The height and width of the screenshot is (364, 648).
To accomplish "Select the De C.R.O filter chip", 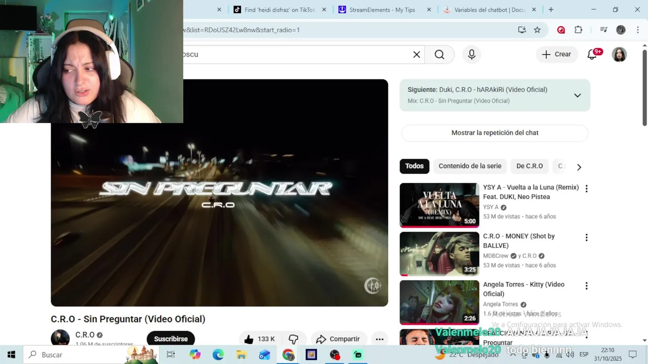I will pyautogui.click(x=530, y=166).
